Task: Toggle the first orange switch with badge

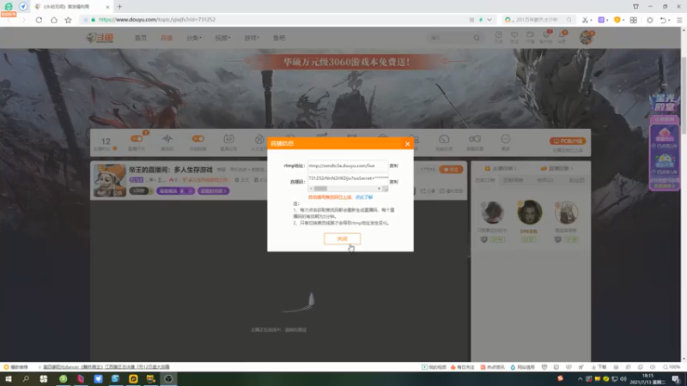Action: 137,139
